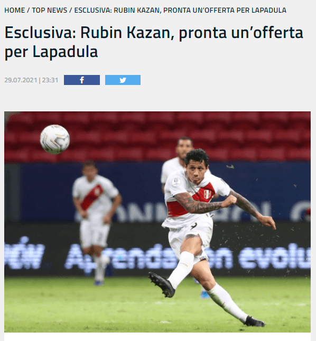Click the first breadcrumb slash separator

pos(29,10)
